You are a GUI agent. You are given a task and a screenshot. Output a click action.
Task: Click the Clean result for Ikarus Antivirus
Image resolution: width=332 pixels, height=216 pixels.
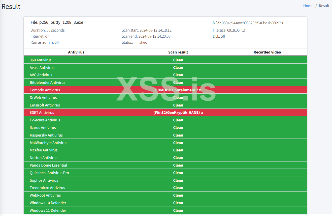178,128
